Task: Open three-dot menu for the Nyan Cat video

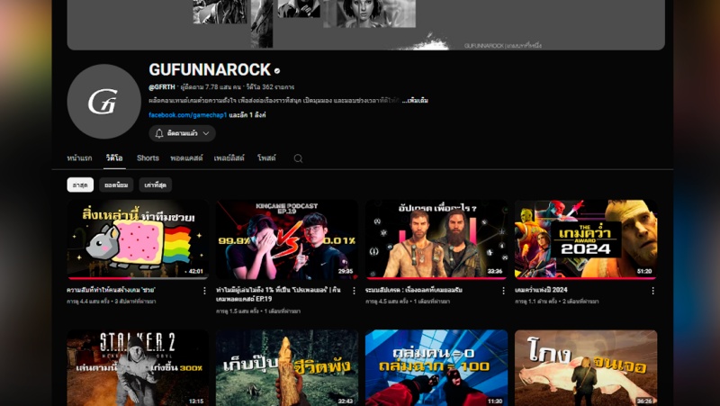Action: [204, 291]
